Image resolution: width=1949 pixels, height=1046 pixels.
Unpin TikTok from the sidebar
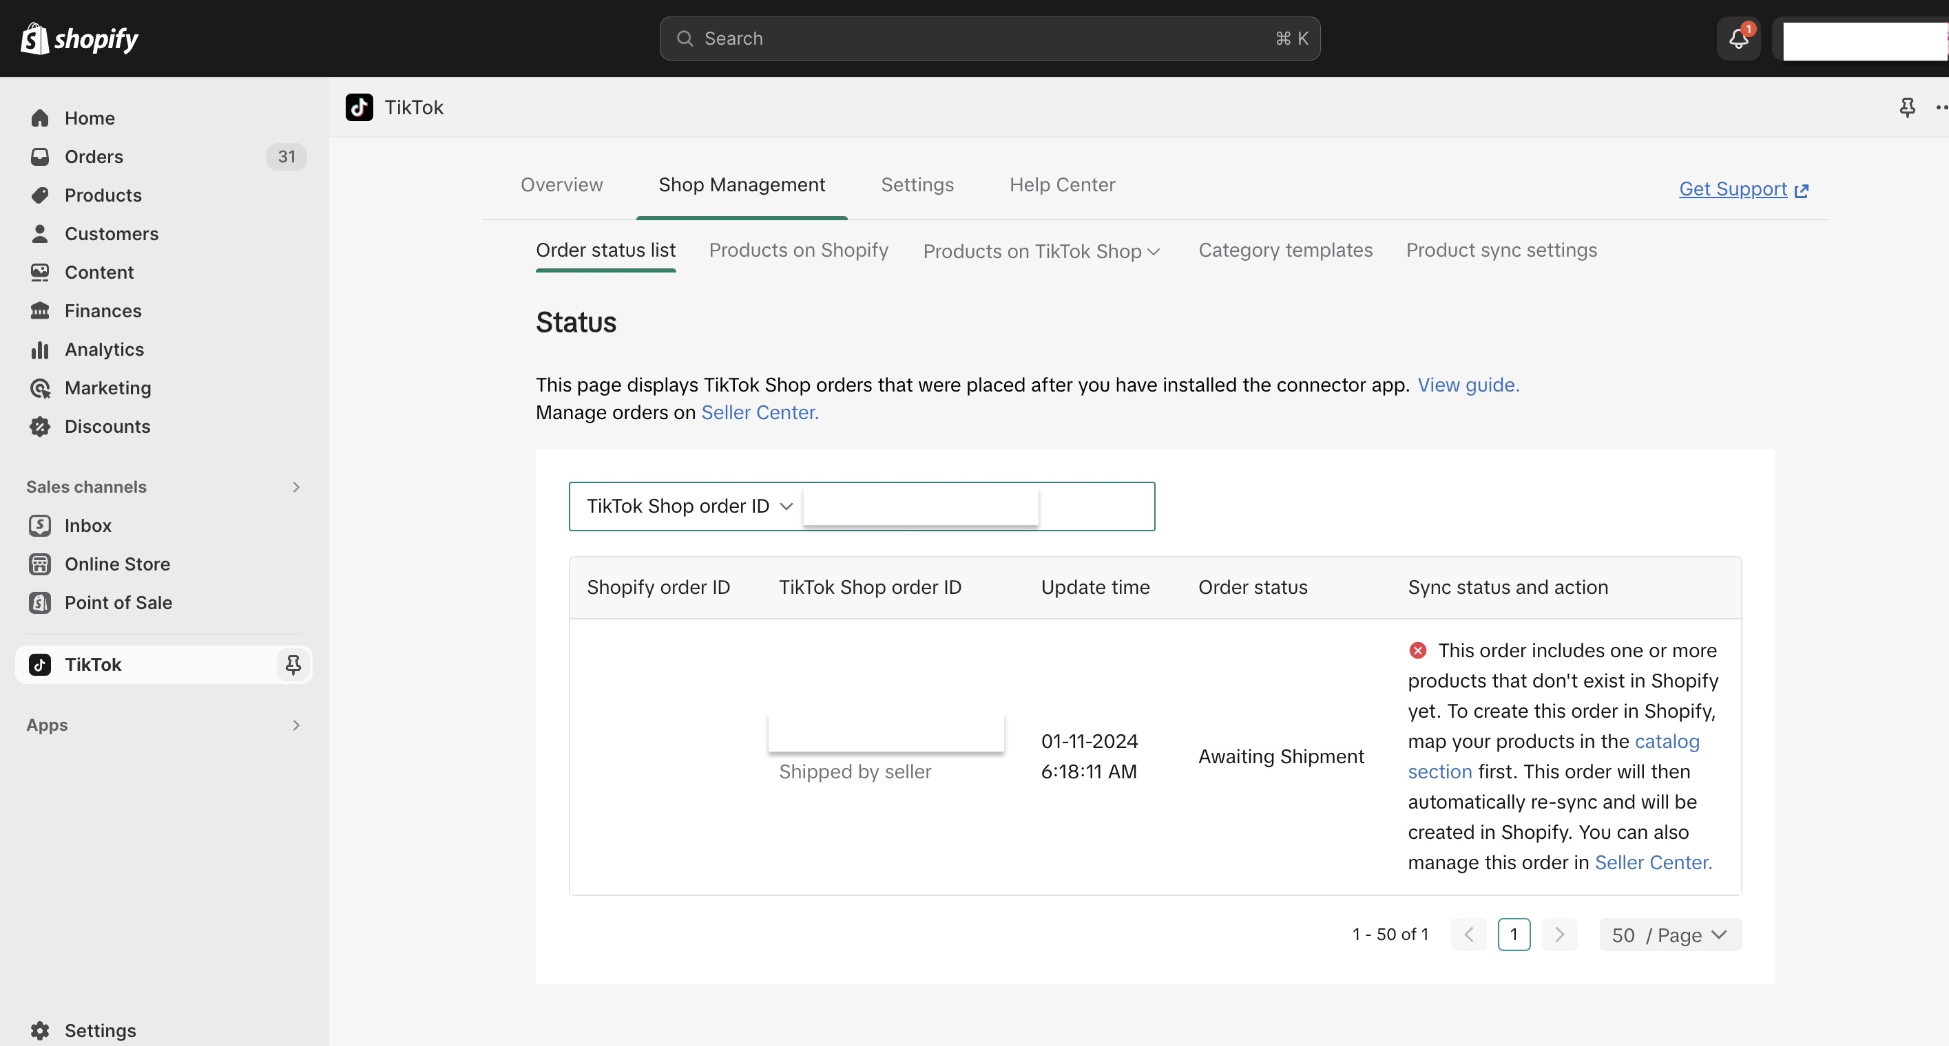293,665
